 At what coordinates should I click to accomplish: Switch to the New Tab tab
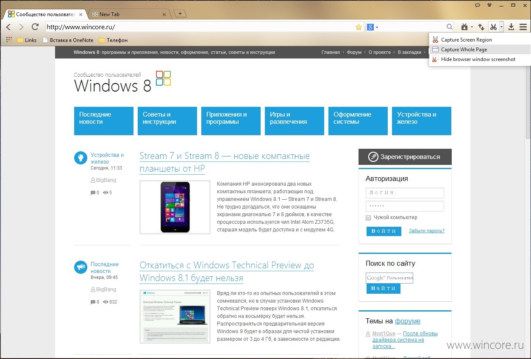[128, 14]
